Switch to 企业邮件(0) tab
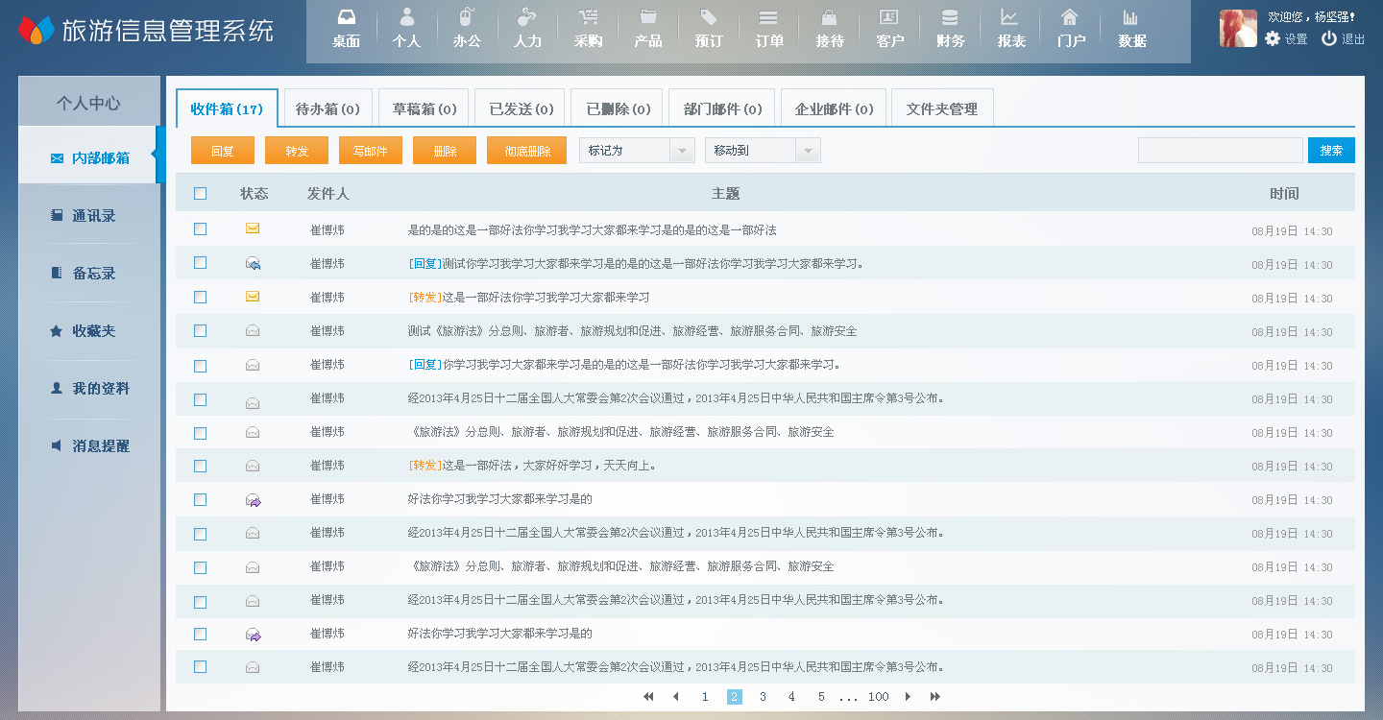This screenshot has width=1383, height=720. click(x=834, y=108)
